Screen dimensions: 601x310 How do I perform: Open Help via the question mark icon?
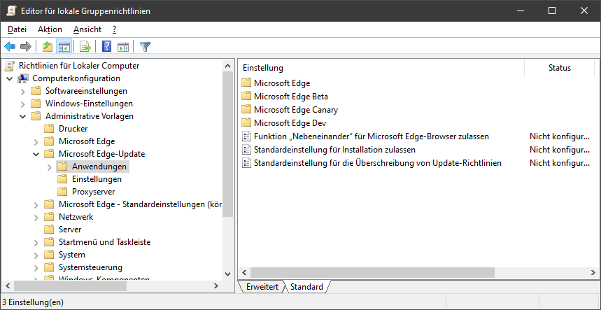tap(107, 47)
